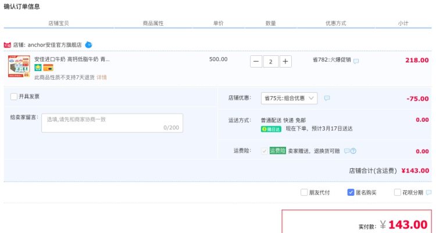Click the 商品属性 column header
Viewport: 436px width, 233px height.
(x=153, y=23)
